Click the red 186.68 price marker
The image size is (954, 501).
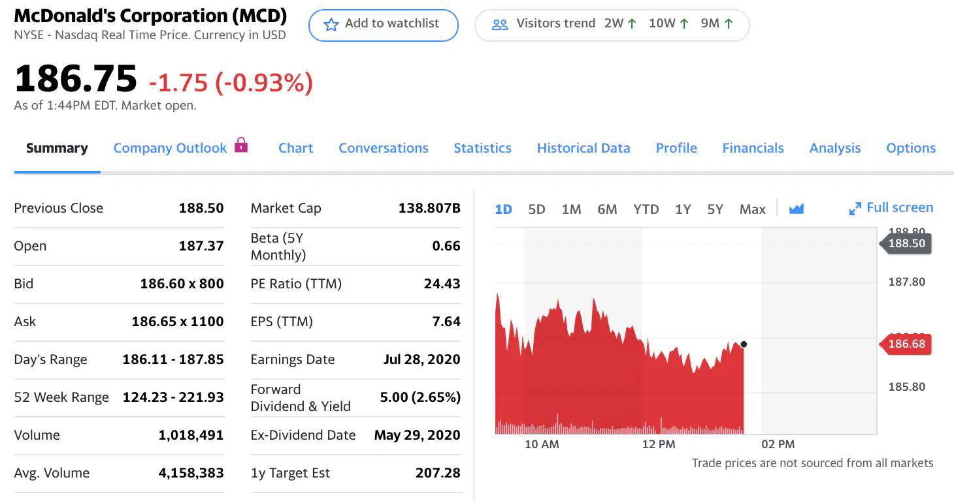point(906,343)
